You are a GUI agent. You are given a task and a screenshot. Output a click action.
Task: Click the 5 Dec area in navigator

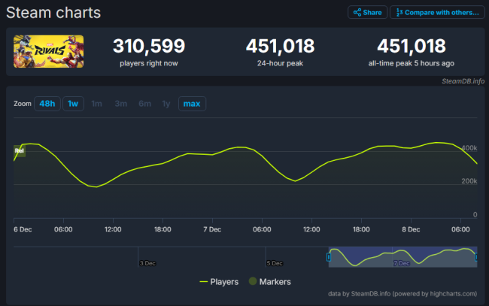(x=275, y=263)
